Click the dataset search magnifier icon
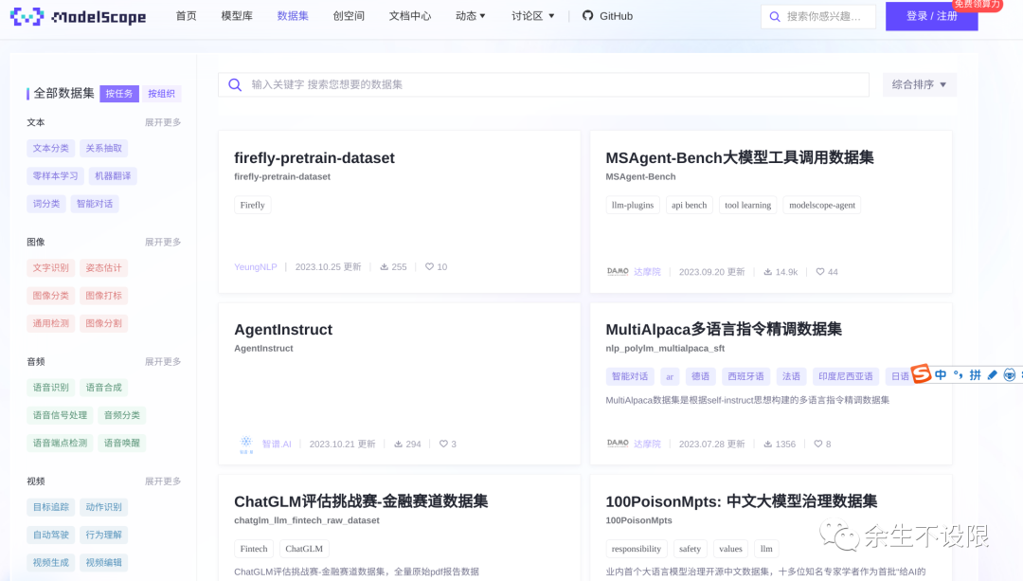1023x581 pixels. (x=235, y=84)
